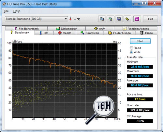Click the Exit button
Viewport: 163px width, 132px height.
click(x=150, y=19)
